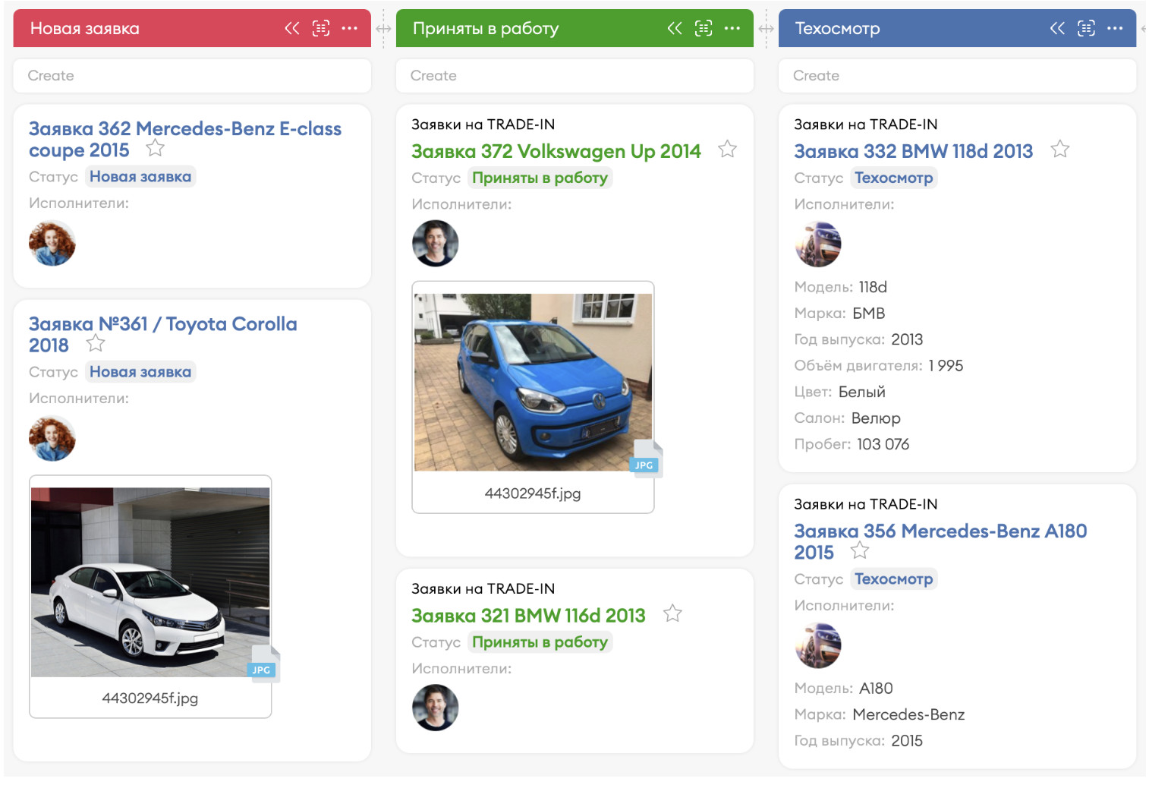Viewport: 1149px width, 785px height.
Task: Click the resize handle between Новая заявка and Приняты в работу
Action: point(383,29)
